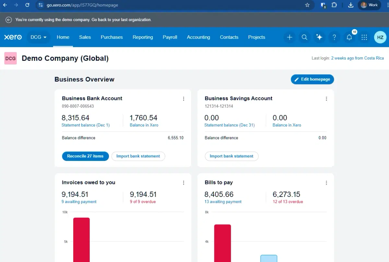Click the search magnifier icon
This screenshot has width=389, height=262.
coord(304,37)
